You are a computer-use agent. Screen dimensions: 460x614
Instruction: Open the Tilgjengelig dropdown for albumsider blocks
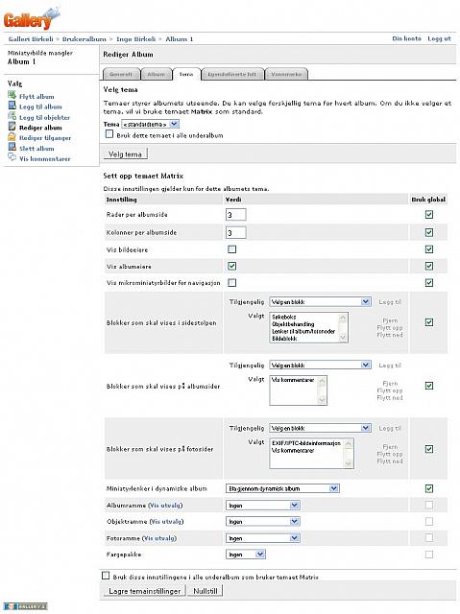point(320,365)
